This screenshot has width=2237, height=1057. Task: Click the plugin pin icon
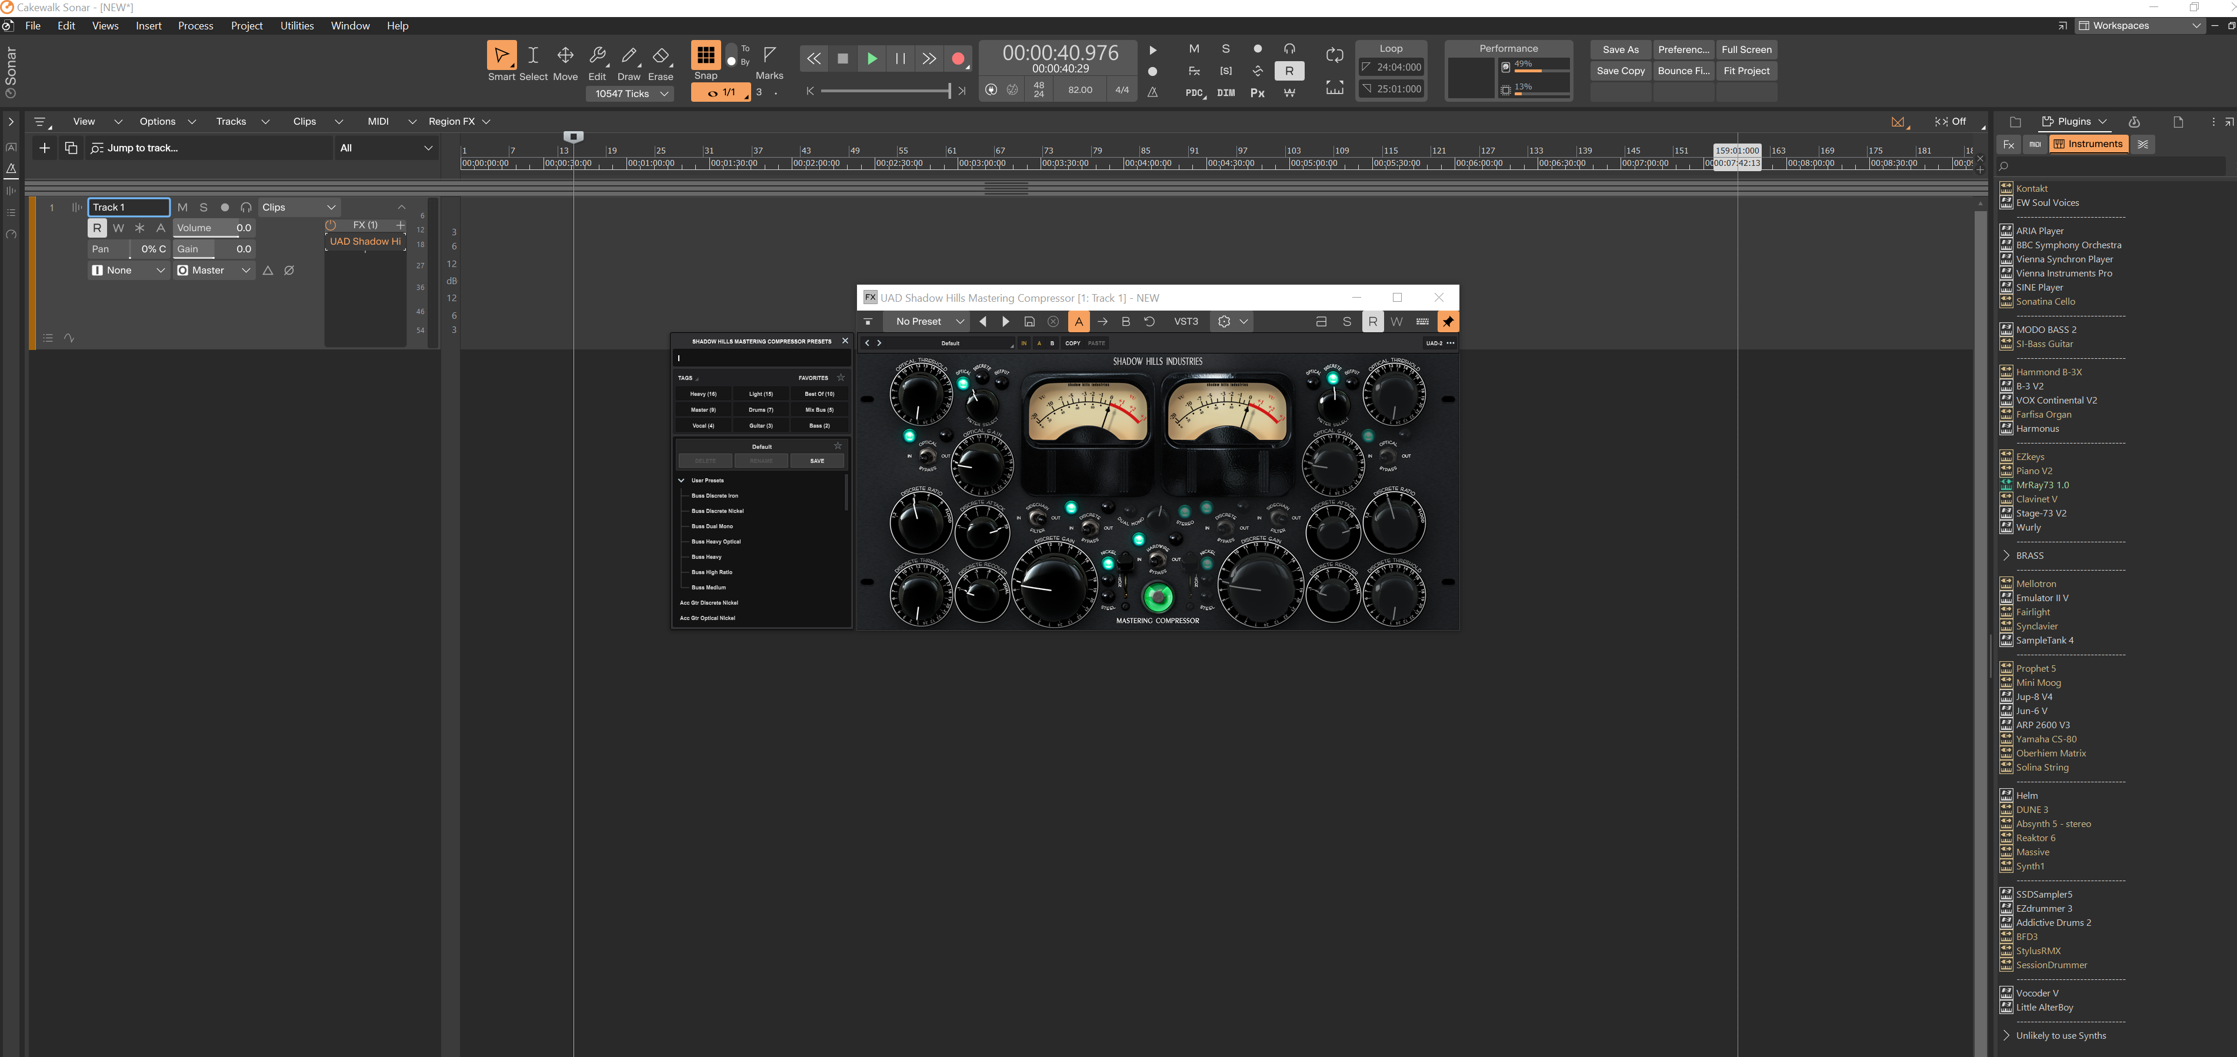(1448, 321)
